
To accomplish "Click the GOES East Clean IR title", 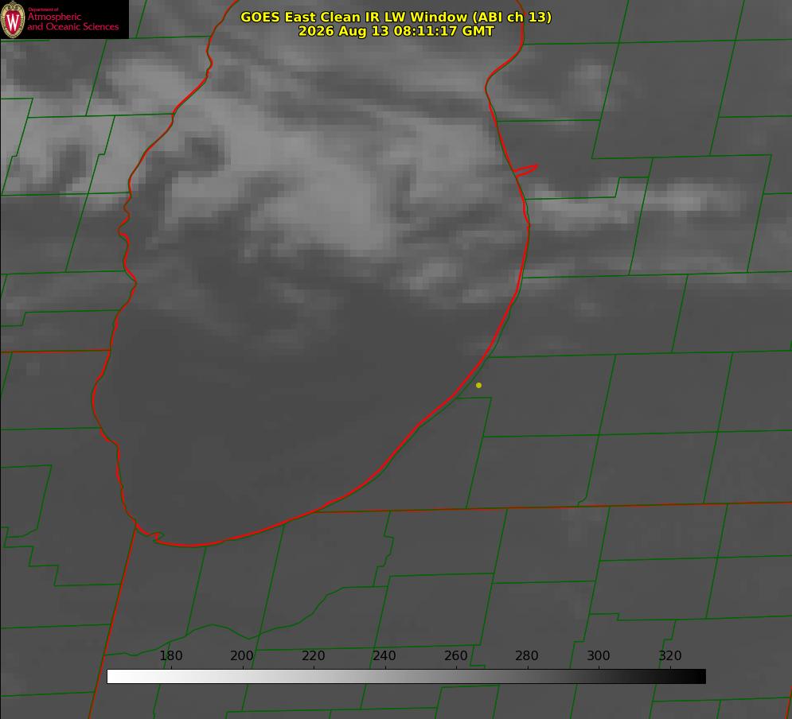I will pos(396,17).
